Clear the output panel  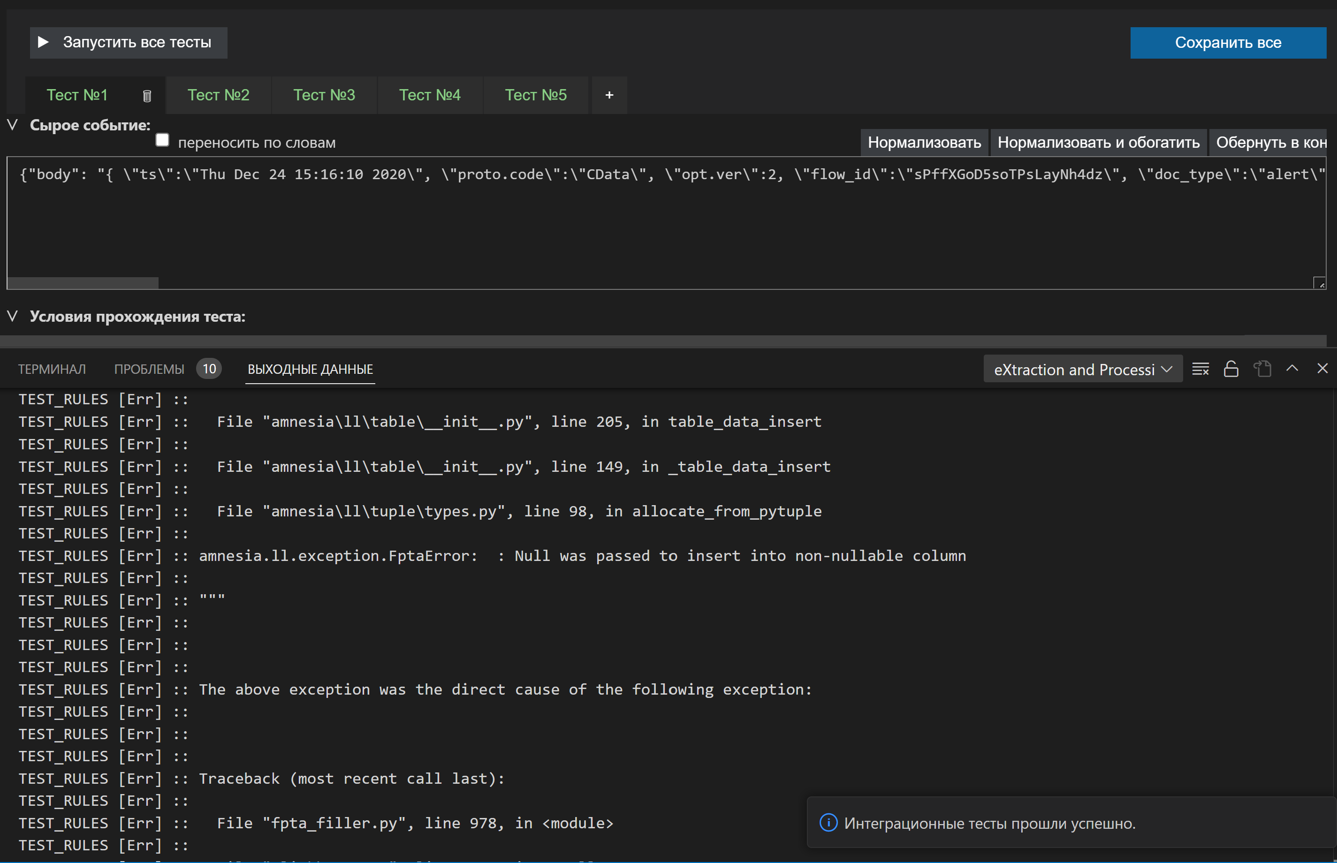pyautogui.click(x=1200, y=369)
